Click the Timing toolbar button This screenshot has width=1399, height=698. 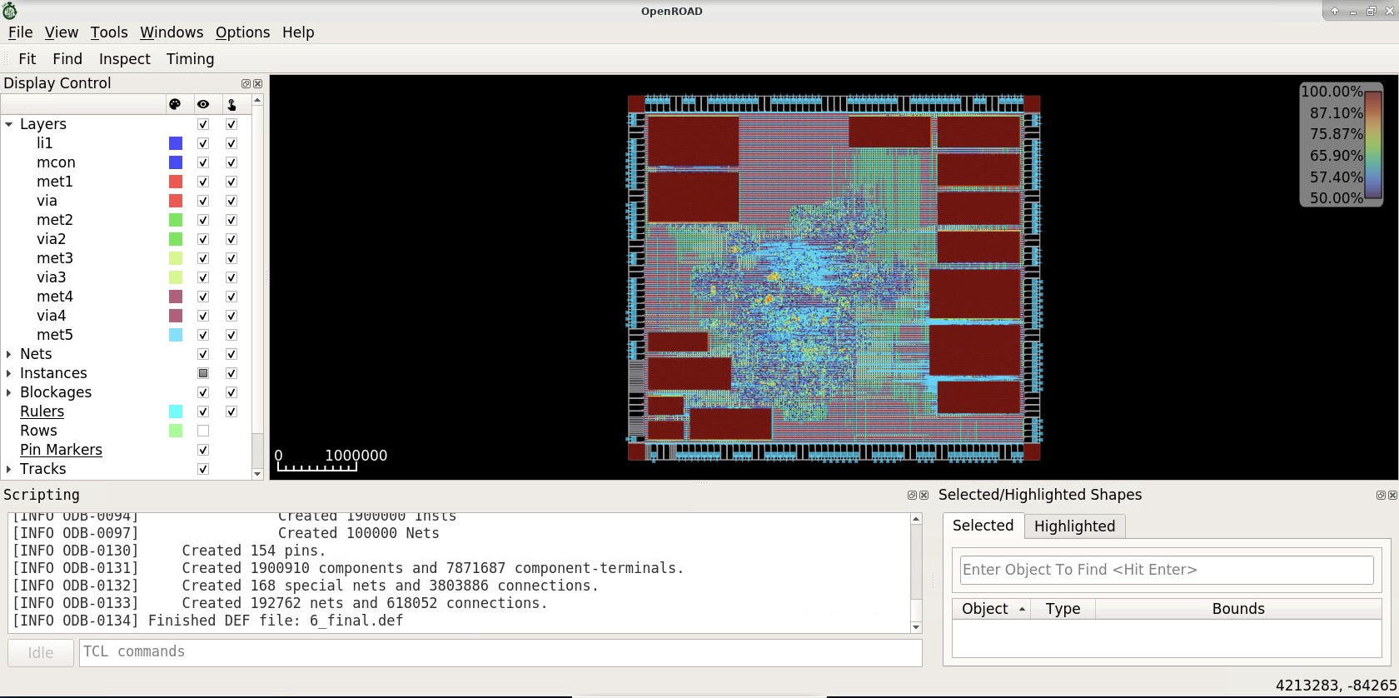[x=190, y=59]
